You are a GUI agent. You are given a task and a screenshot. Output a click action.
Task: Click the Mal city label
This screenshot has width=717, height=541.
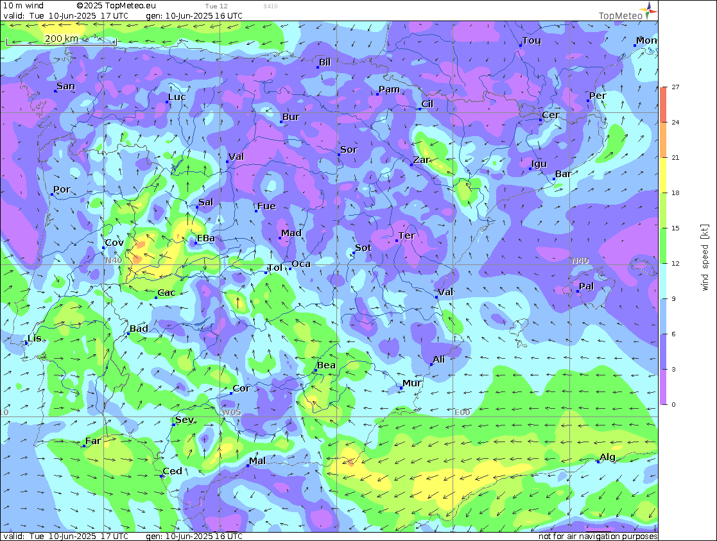257,461
